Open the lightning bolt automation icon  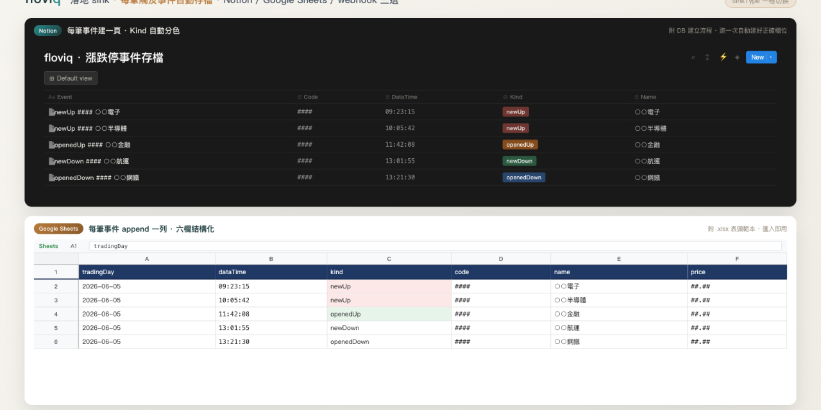pos(723,57)
